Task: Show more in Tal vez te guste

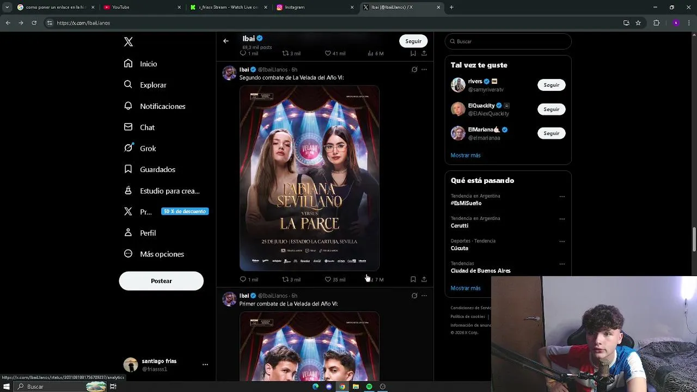Action: point(466,155)
